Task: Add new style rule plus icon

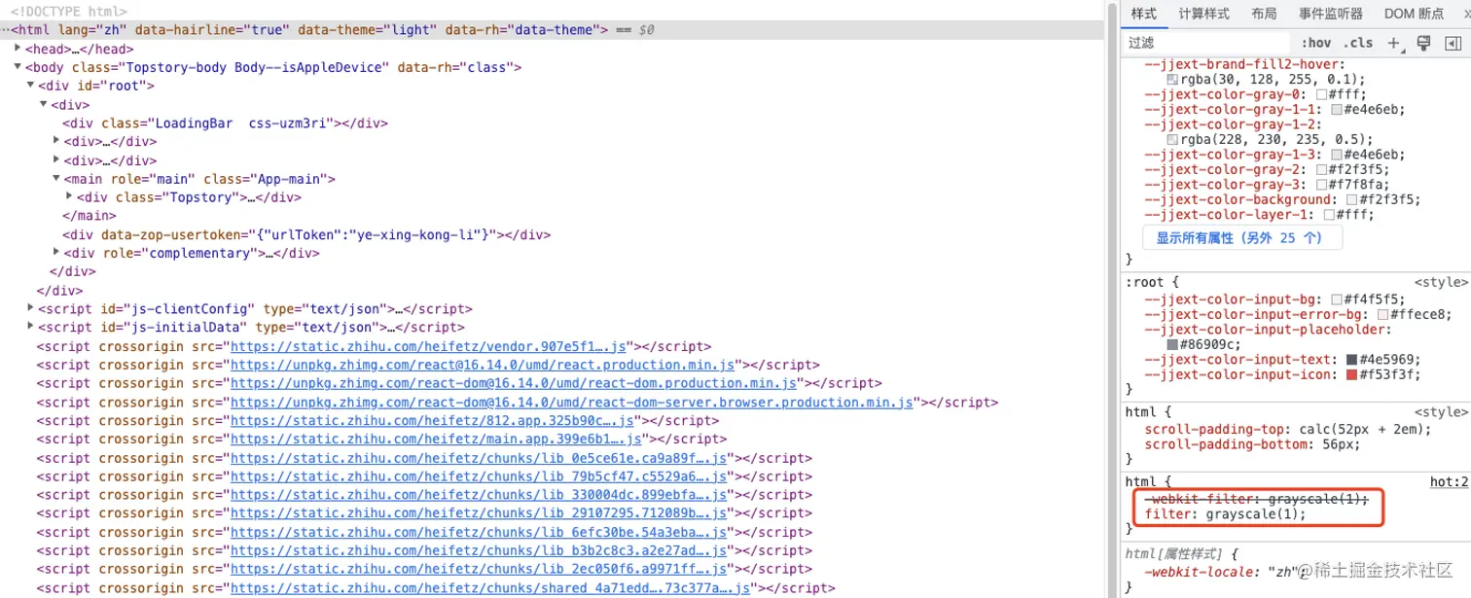Action: click(1393, 43)
